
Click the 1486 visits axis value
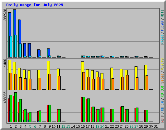click(5, 63)
